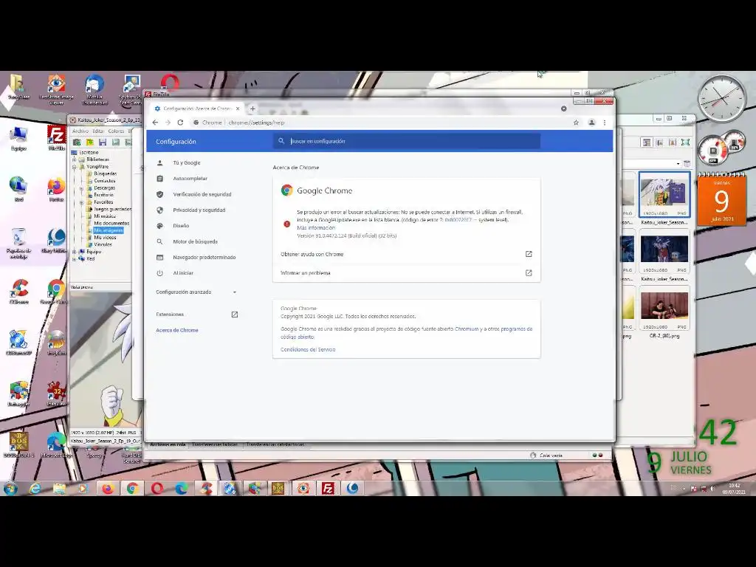Click the Más información link
The height and width of the screenshot is (567, 756).
pyautogui.click(x=316, y=227)
